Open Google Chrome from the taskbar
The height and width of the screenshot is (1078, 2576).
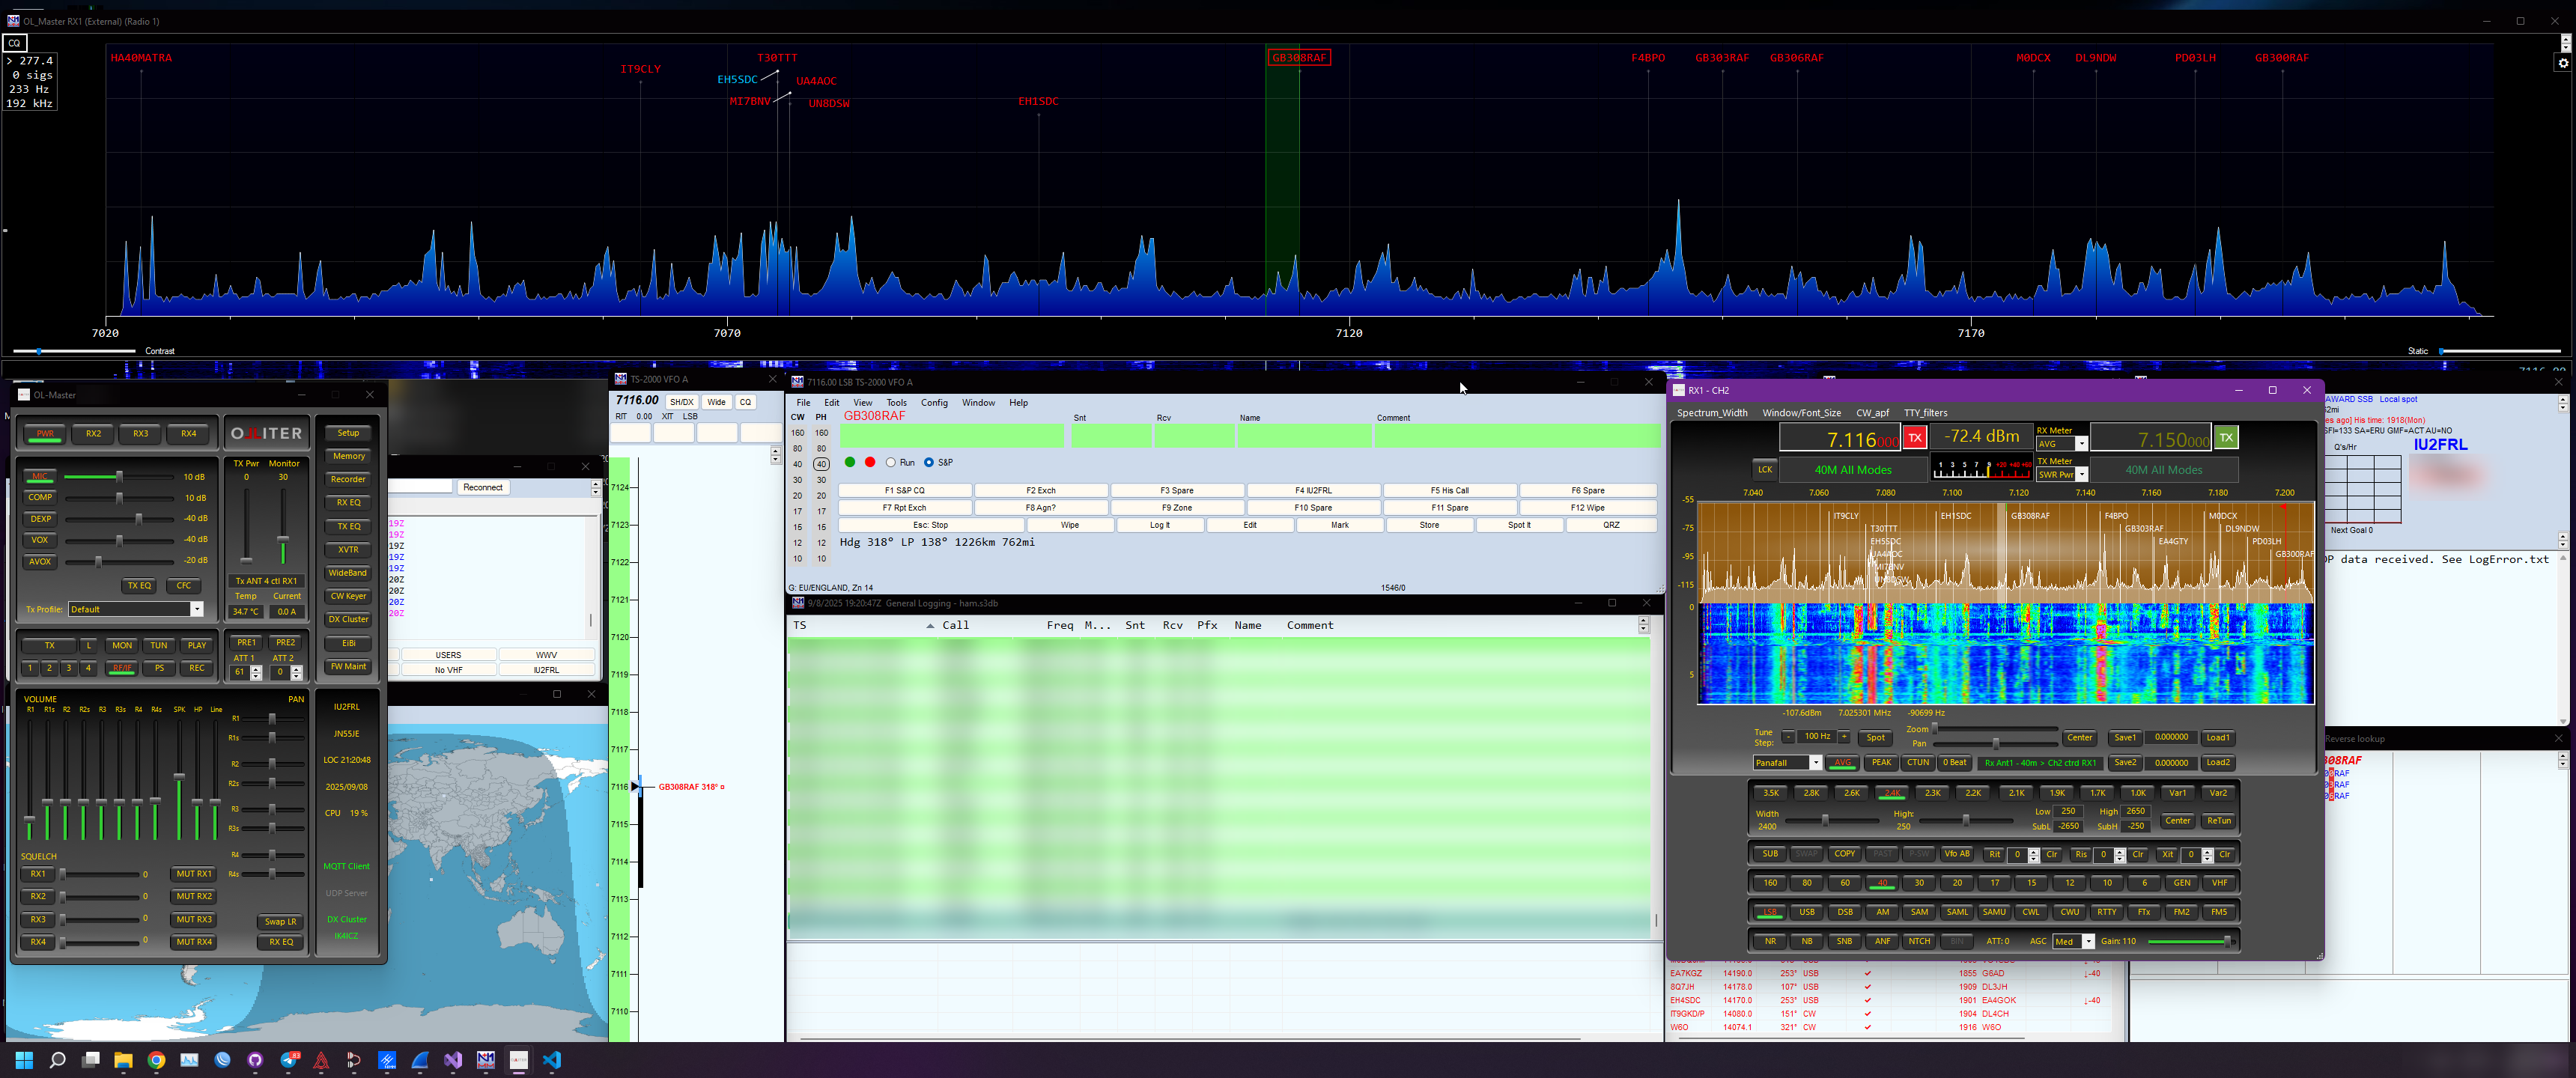click(x=156, y=1060)
